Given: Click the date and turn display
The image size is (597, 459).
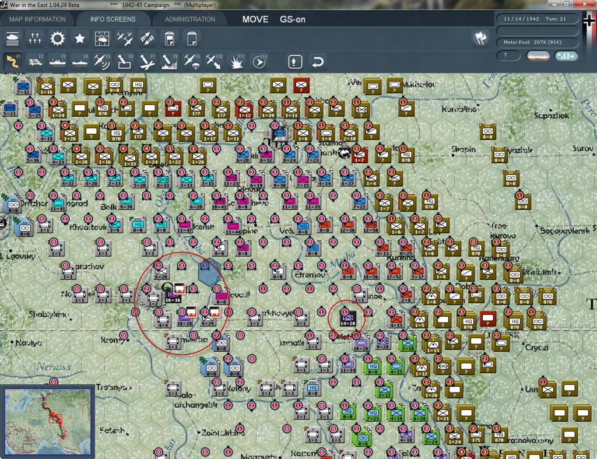Looking at the screenshot, I should [x=537, y=19].
